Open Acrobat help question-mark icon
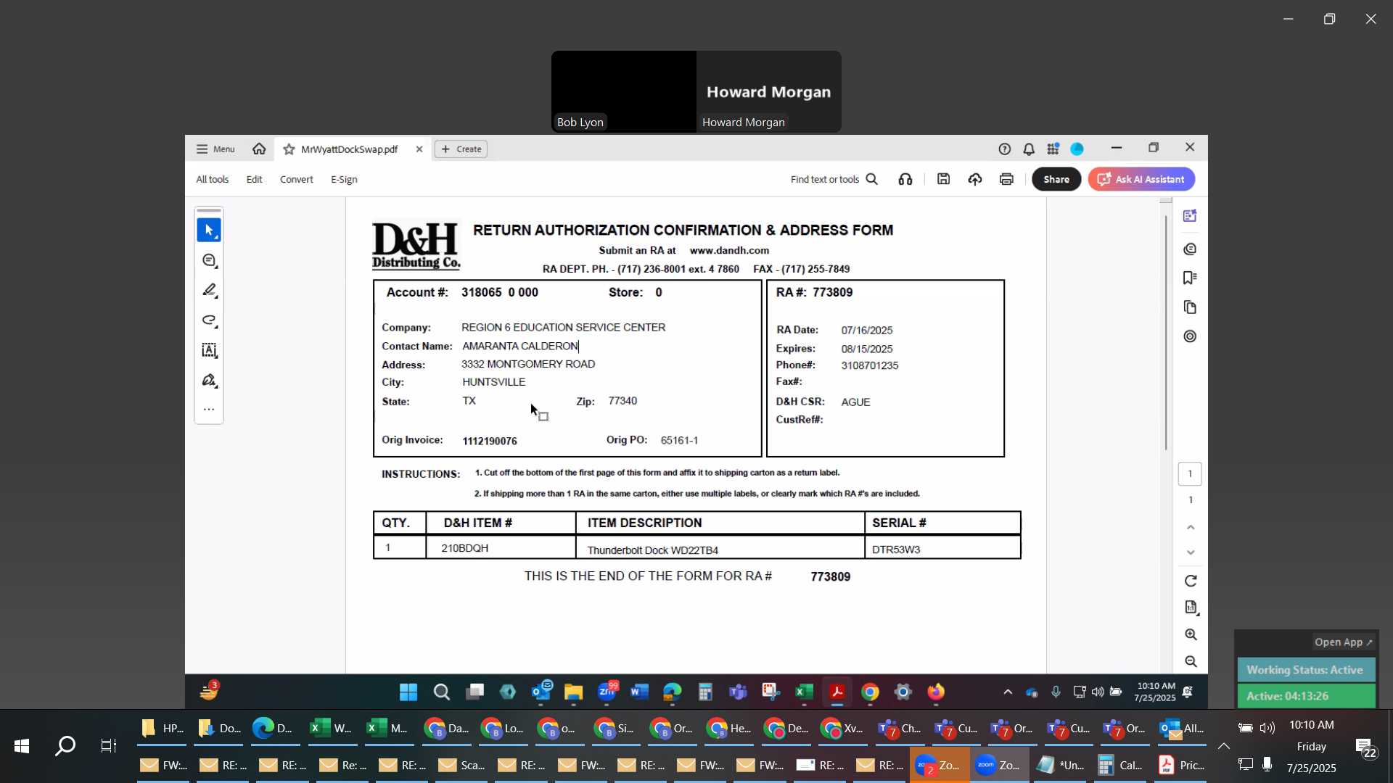The image size is (1393, 783). 1004,149
